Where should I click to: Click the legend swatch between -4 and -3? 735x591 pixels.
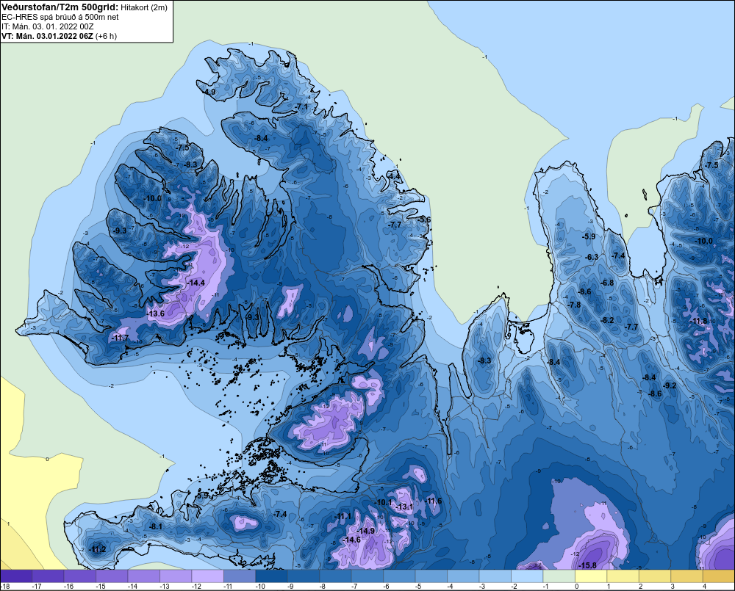coord(462,576)
